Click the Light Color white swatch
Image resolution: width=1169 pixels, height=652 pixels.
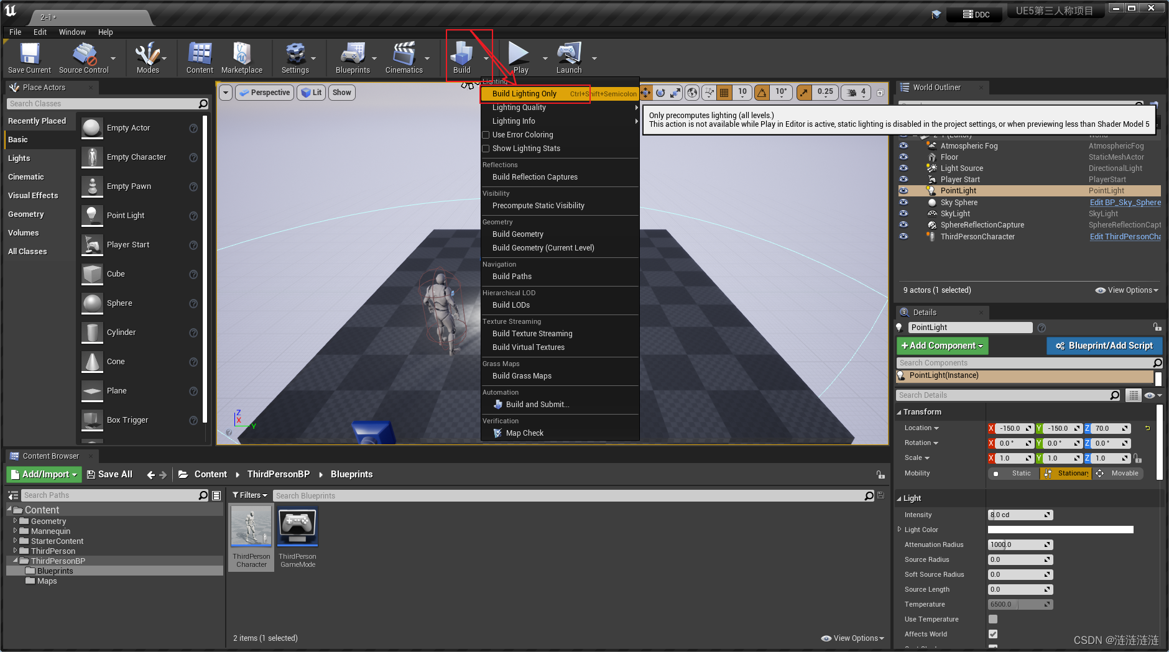click(x=1060, y=530)
